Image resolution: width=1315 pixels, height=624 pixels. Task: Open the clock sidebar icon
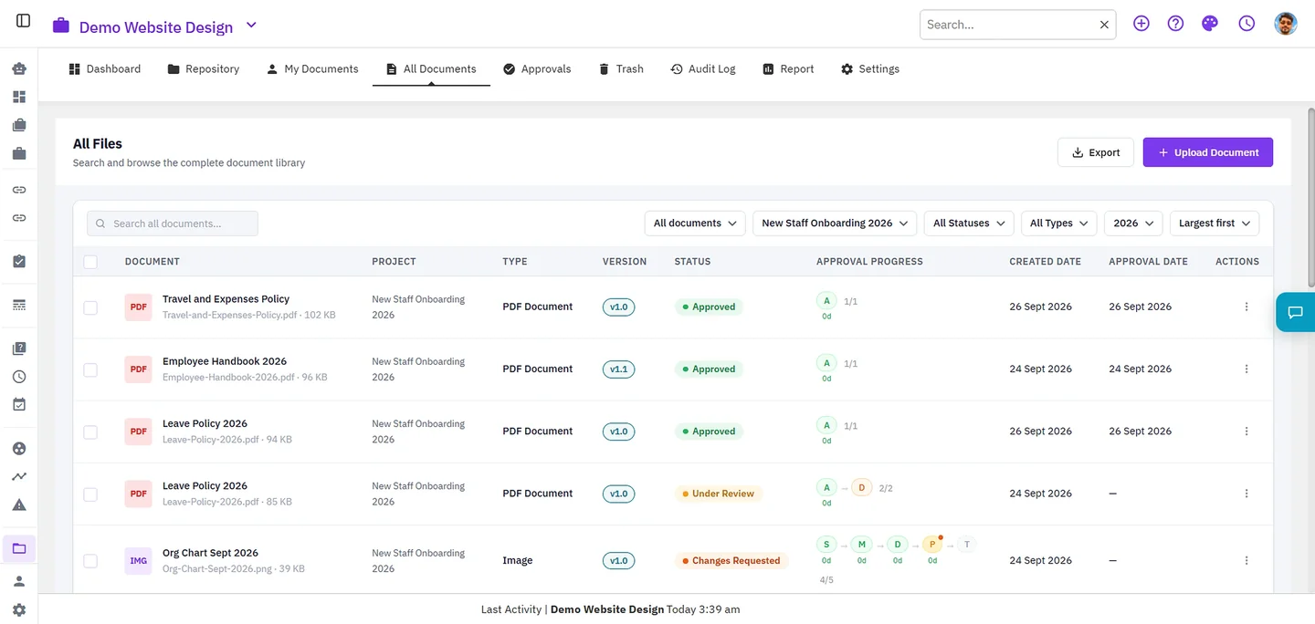tap(19, 377)
